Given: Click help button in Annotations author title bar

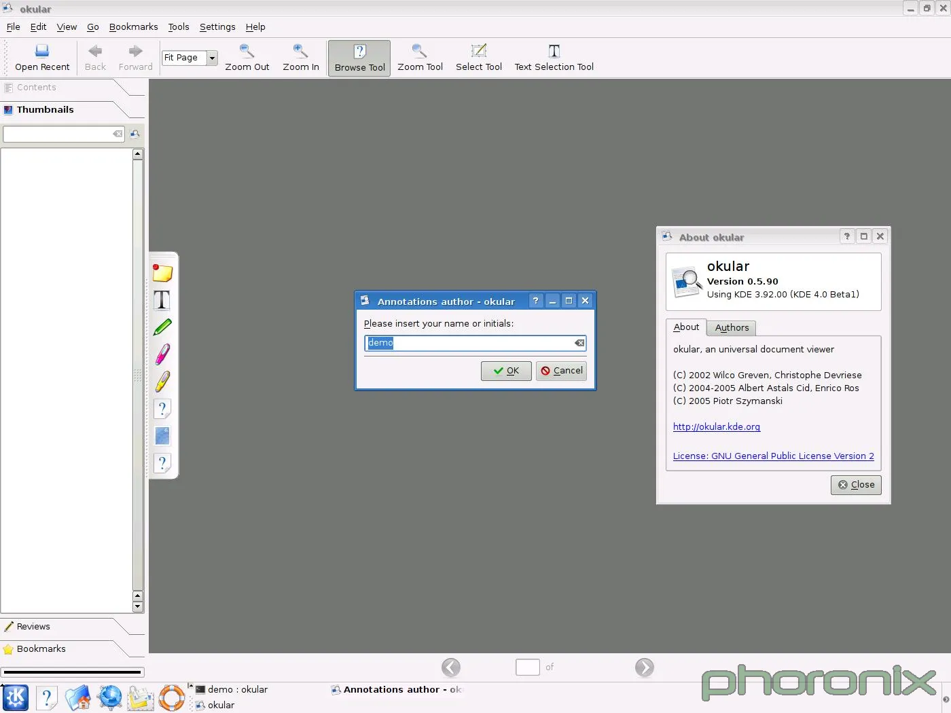Looking at the screenshot, I should click(x=535, y=301).
